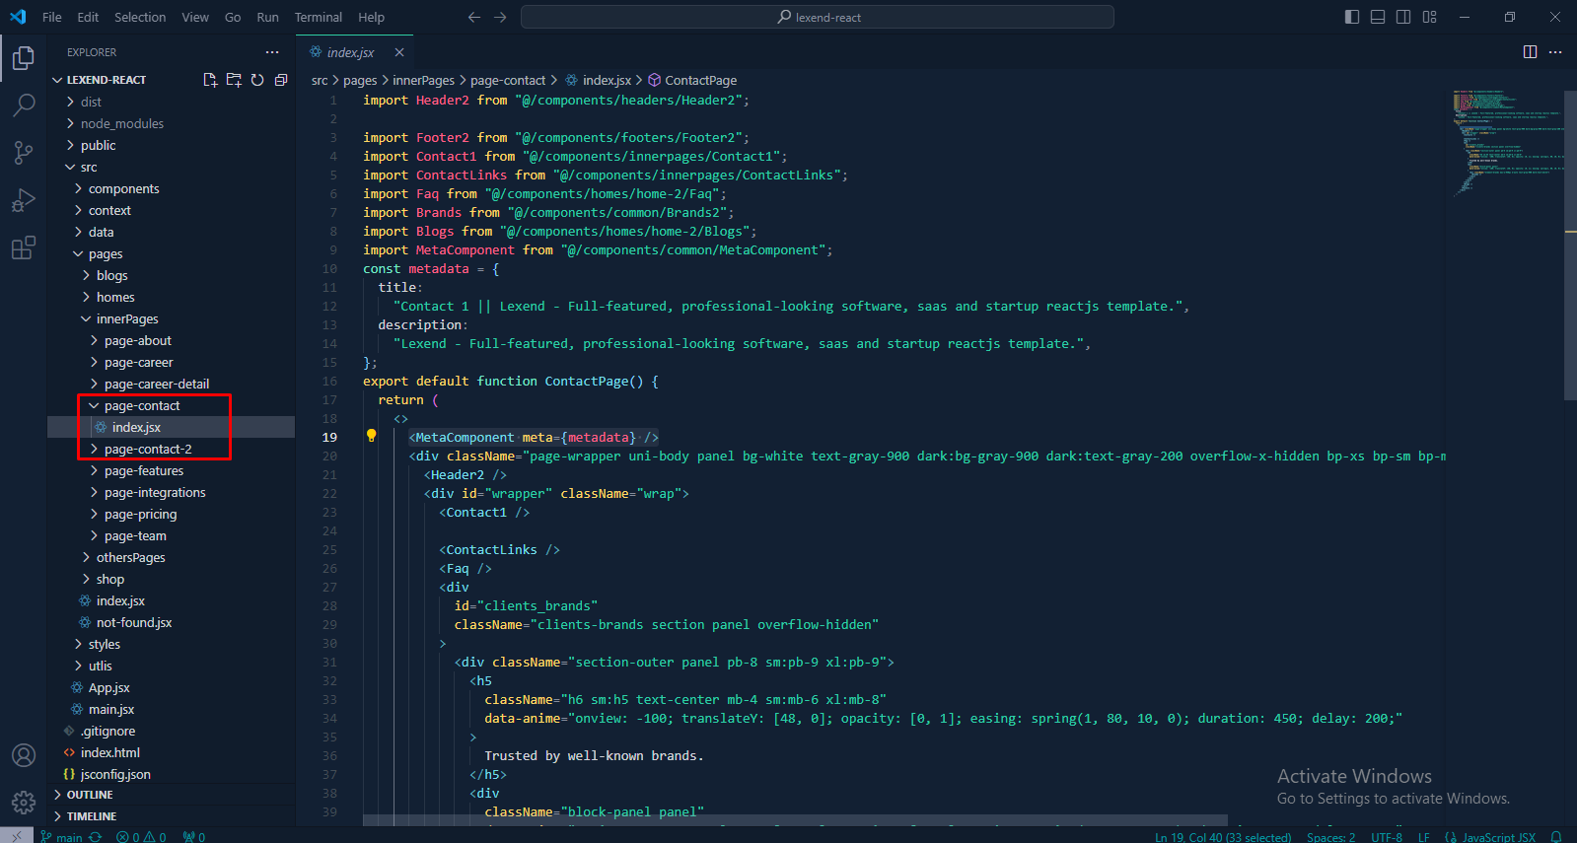The width and height of the screenshot is (1577, 843).
Task: Toggle the secondary side bar visibility
Action: tap(1403, 17)
